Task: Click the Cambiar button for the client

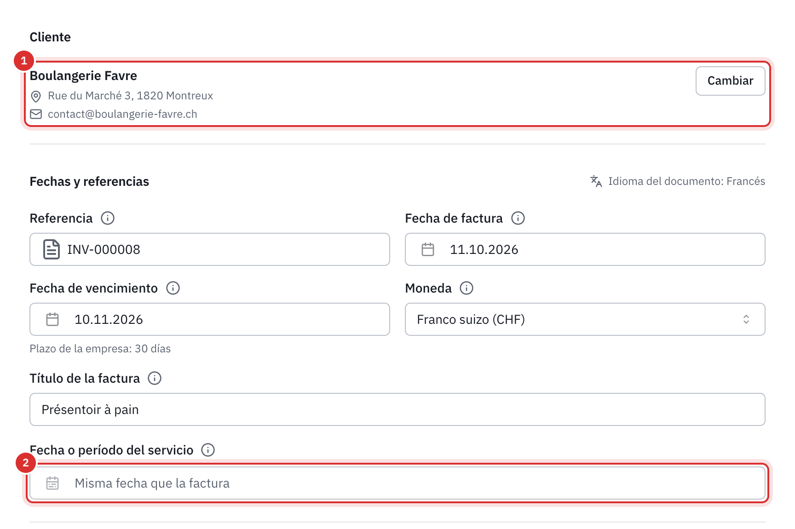Action: pos(730,81)
